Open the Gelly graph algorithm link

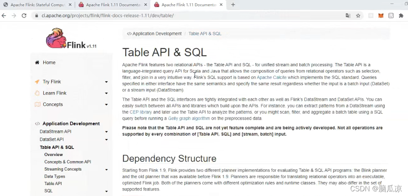point(189,118)
